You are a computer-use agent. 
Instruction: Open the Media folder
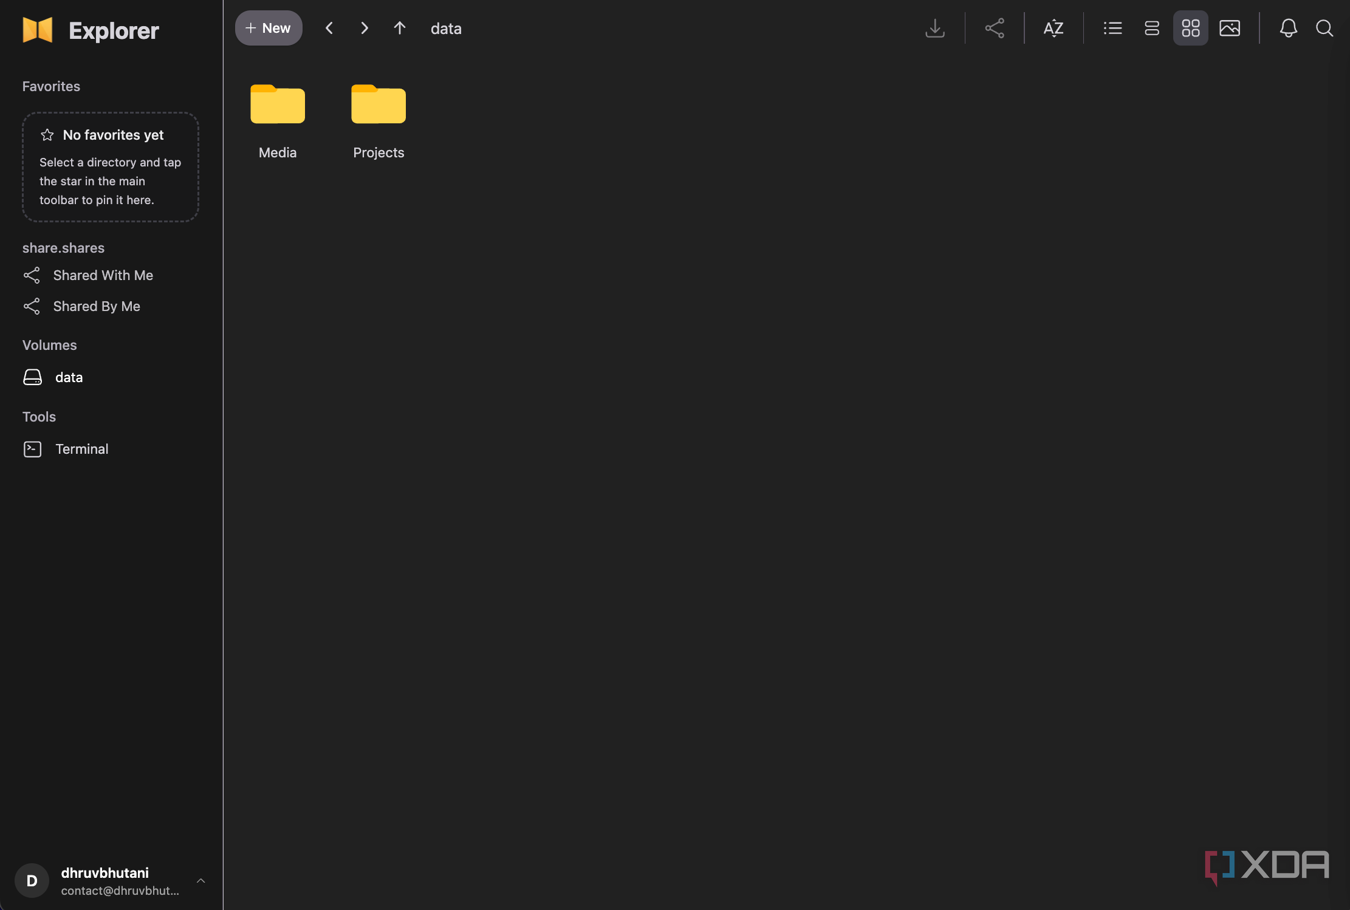pos(278,115)
